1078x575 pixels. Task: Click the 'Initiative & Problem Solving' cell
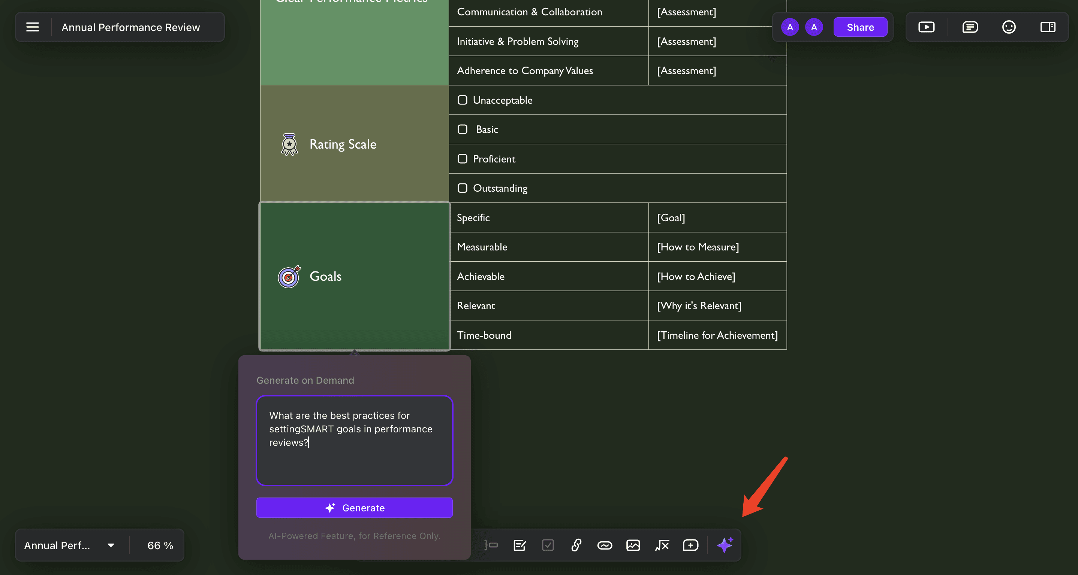coord(548,41)
